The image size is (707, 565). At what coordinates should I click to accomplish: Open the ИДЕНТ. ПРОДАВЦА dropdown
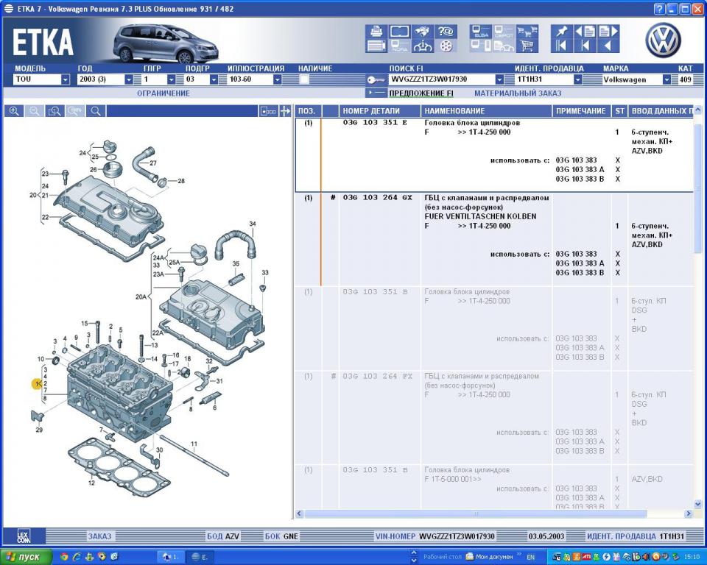tap(577, 79)
